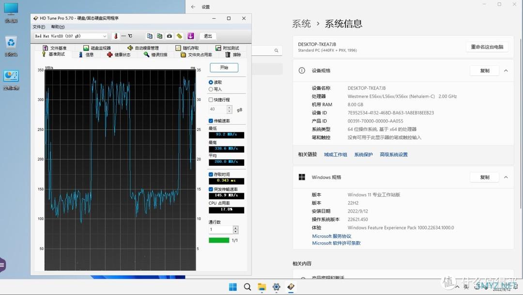The image size is (523, 295).
Task: Open the 系统保护 link
Action: tap(363, 155)
